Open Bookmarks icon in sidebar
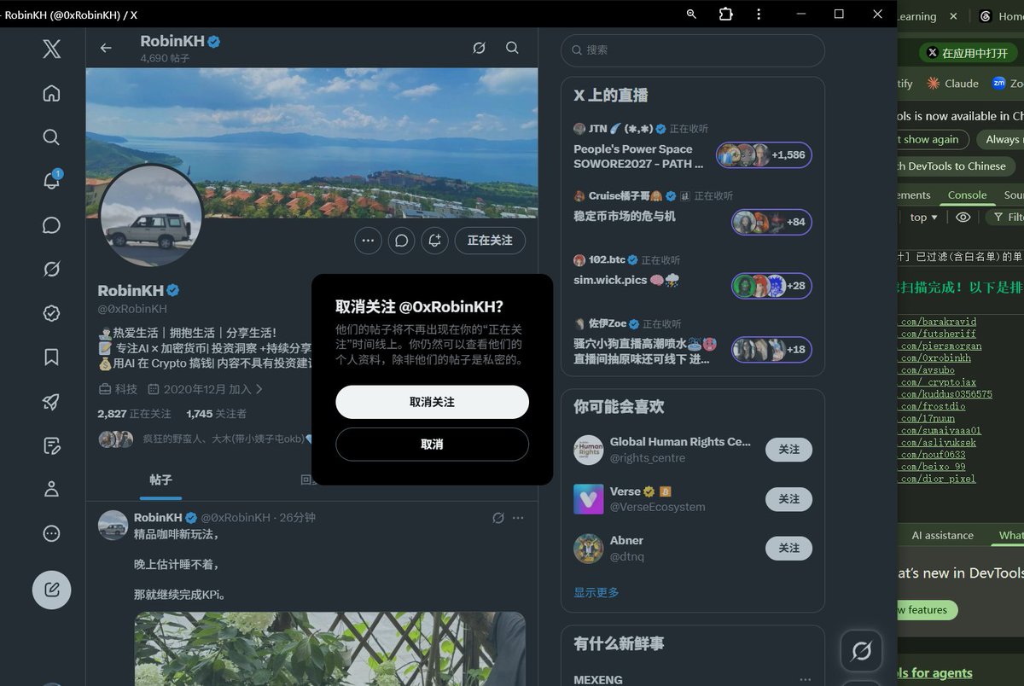The width and height of the screenshot is (1024, 686). [51, 358]
